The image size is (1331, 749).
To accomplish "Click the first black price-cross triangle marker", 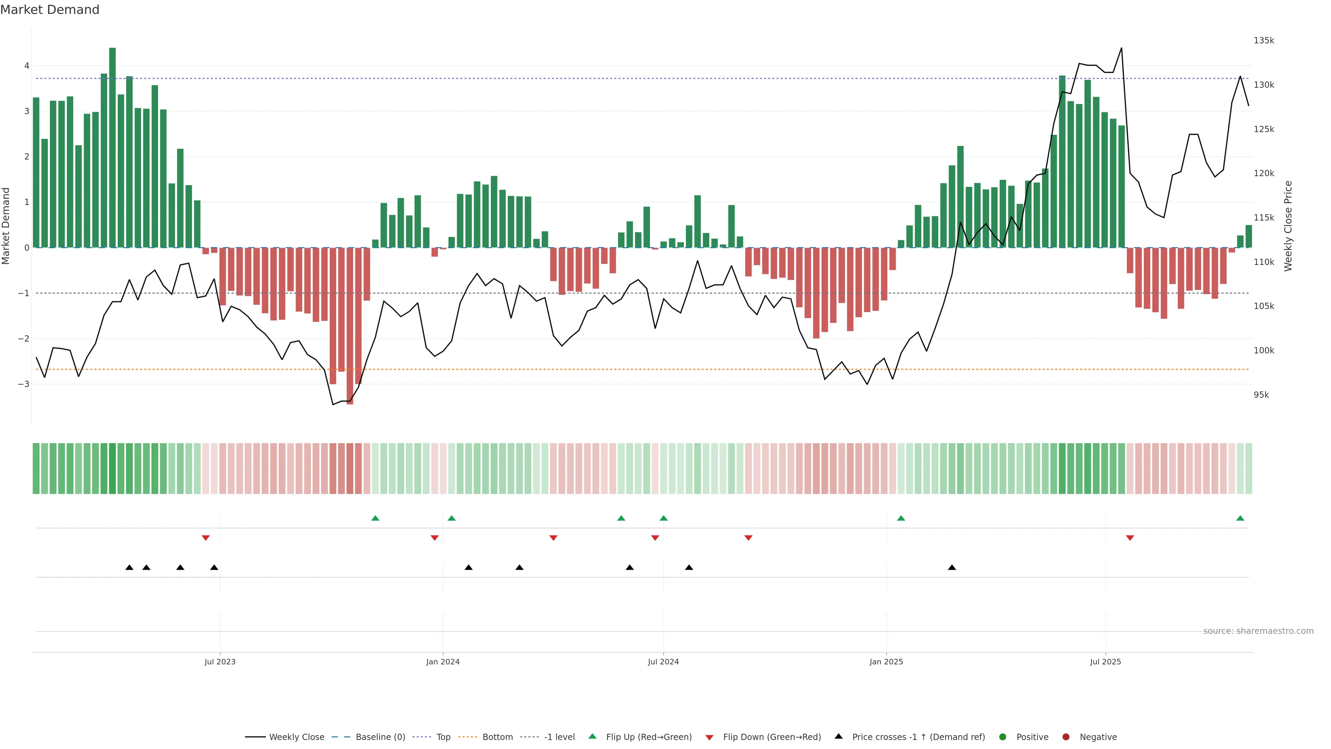I will pyautogui.click(x=130, y=568).
